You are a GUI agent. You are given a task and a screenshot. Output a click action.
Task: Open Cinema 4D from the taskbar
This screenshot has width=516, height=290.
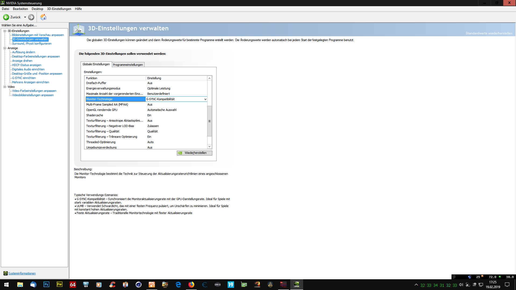point(138,285)
